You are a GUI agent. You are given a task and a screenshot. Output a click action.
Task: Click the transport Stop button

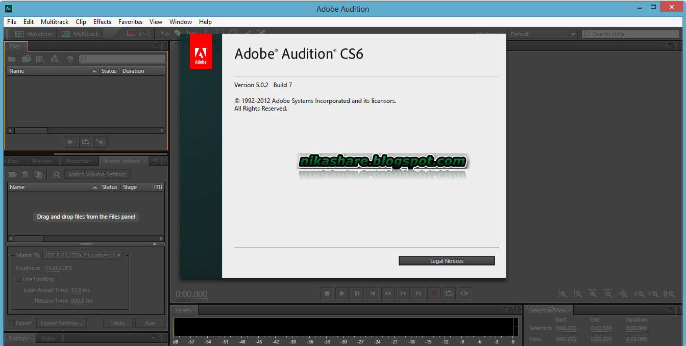327,293
